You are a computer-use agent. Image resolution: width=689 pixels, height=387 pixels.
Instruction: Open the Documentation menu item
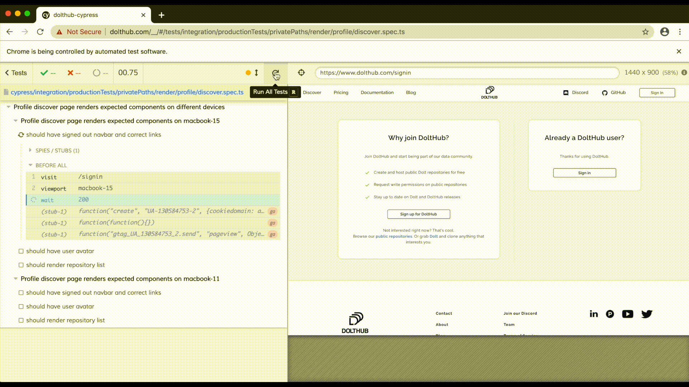coord(377,92)
